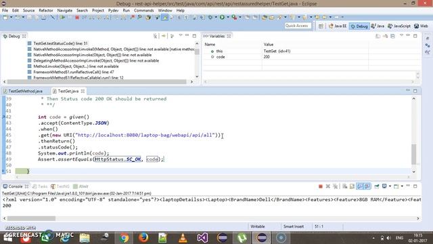Select the 'code' variable row
433x244 pixels.
[286, 57]
